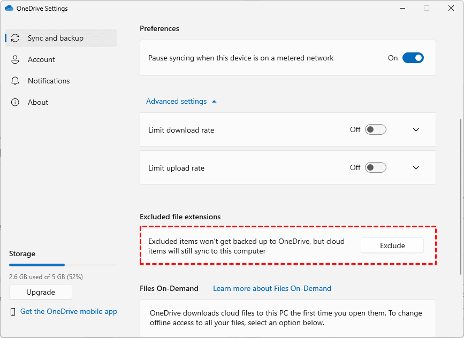Image resolution: width=464 pixels, height=338 pixels.
Task: Click the Notifications bell icon
Action: tap(16, 81)
